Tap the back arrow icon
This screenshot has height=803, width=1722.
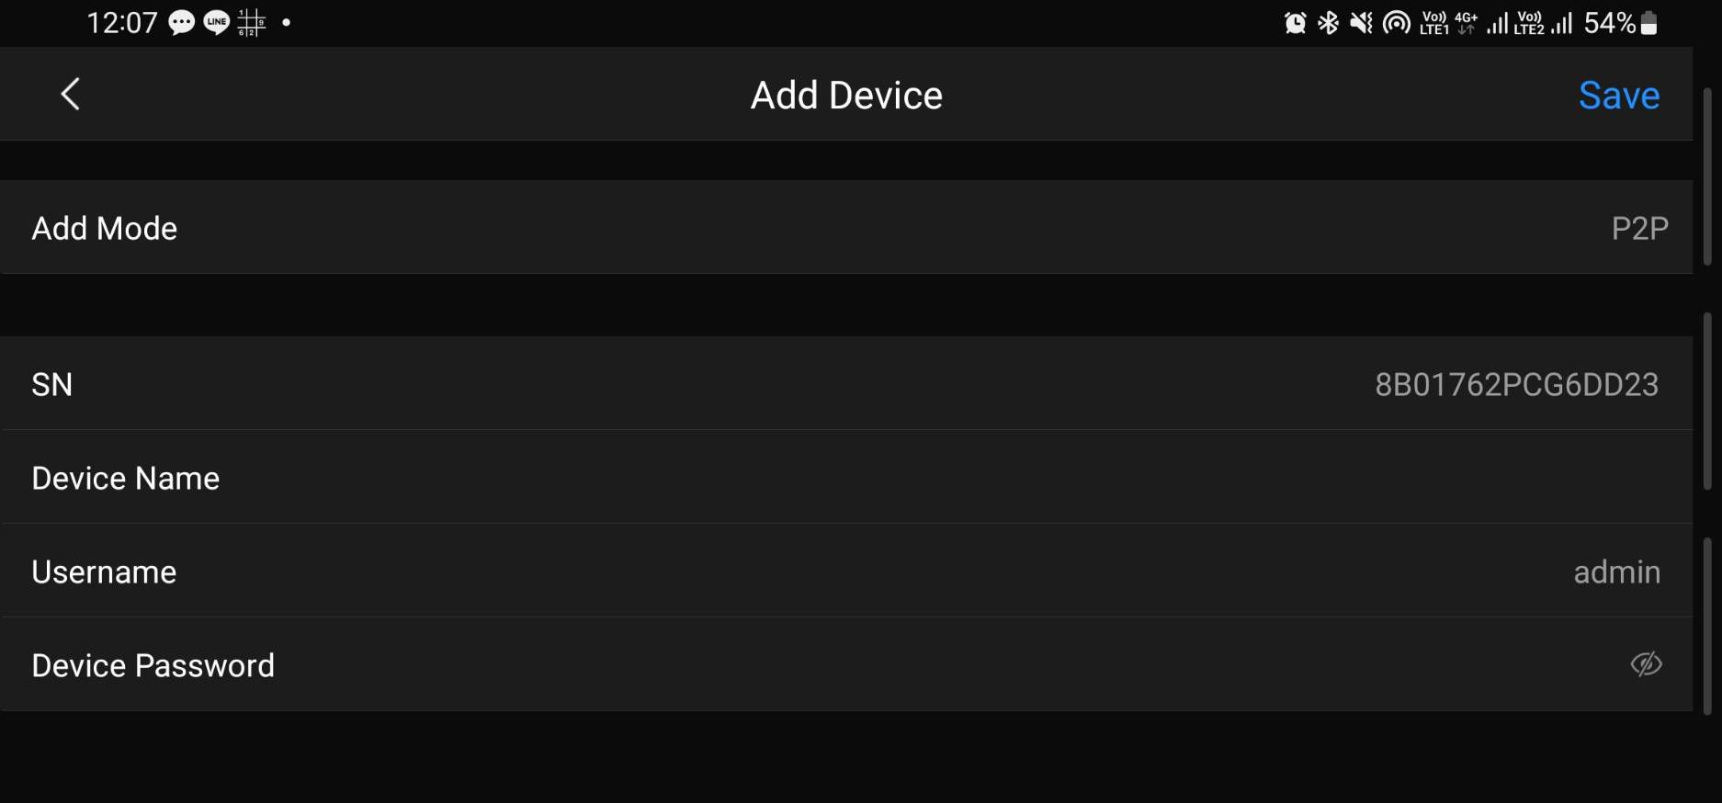(x=71, y=94)
